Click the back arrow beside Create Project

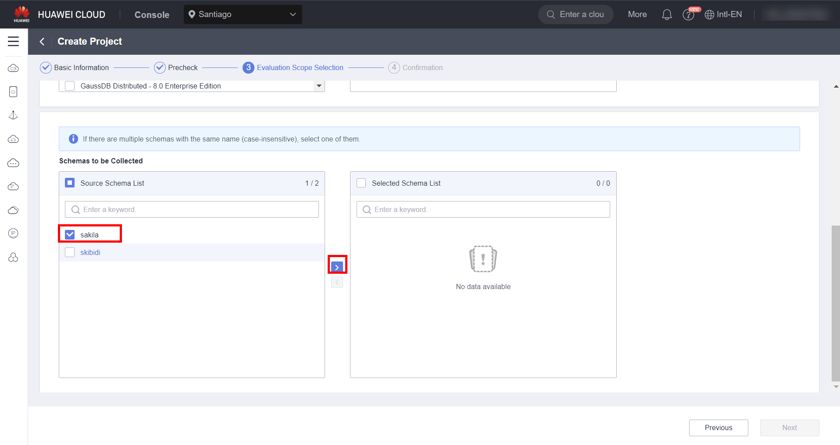pyautogui.click(x=42, y=42)
